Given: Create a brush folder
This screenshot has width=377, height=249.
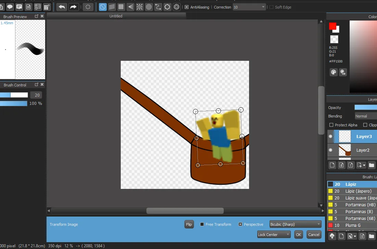Looking at the screenshot, I should pos(372,236).
